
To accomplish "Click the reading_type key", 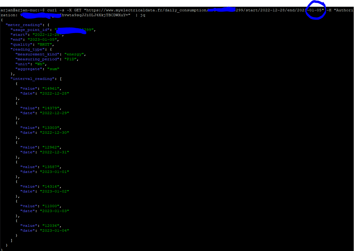I will click(x=28, y=49).
